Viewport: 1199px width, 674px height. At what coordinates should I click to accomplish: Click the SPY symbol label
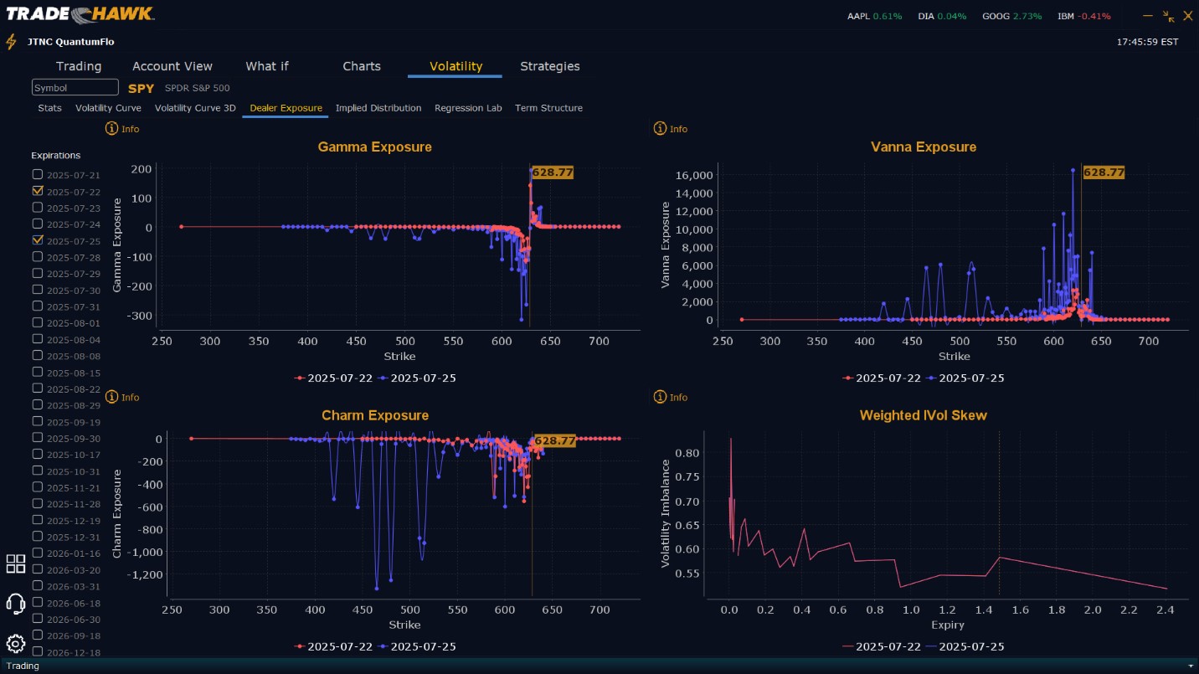point(142,88)
